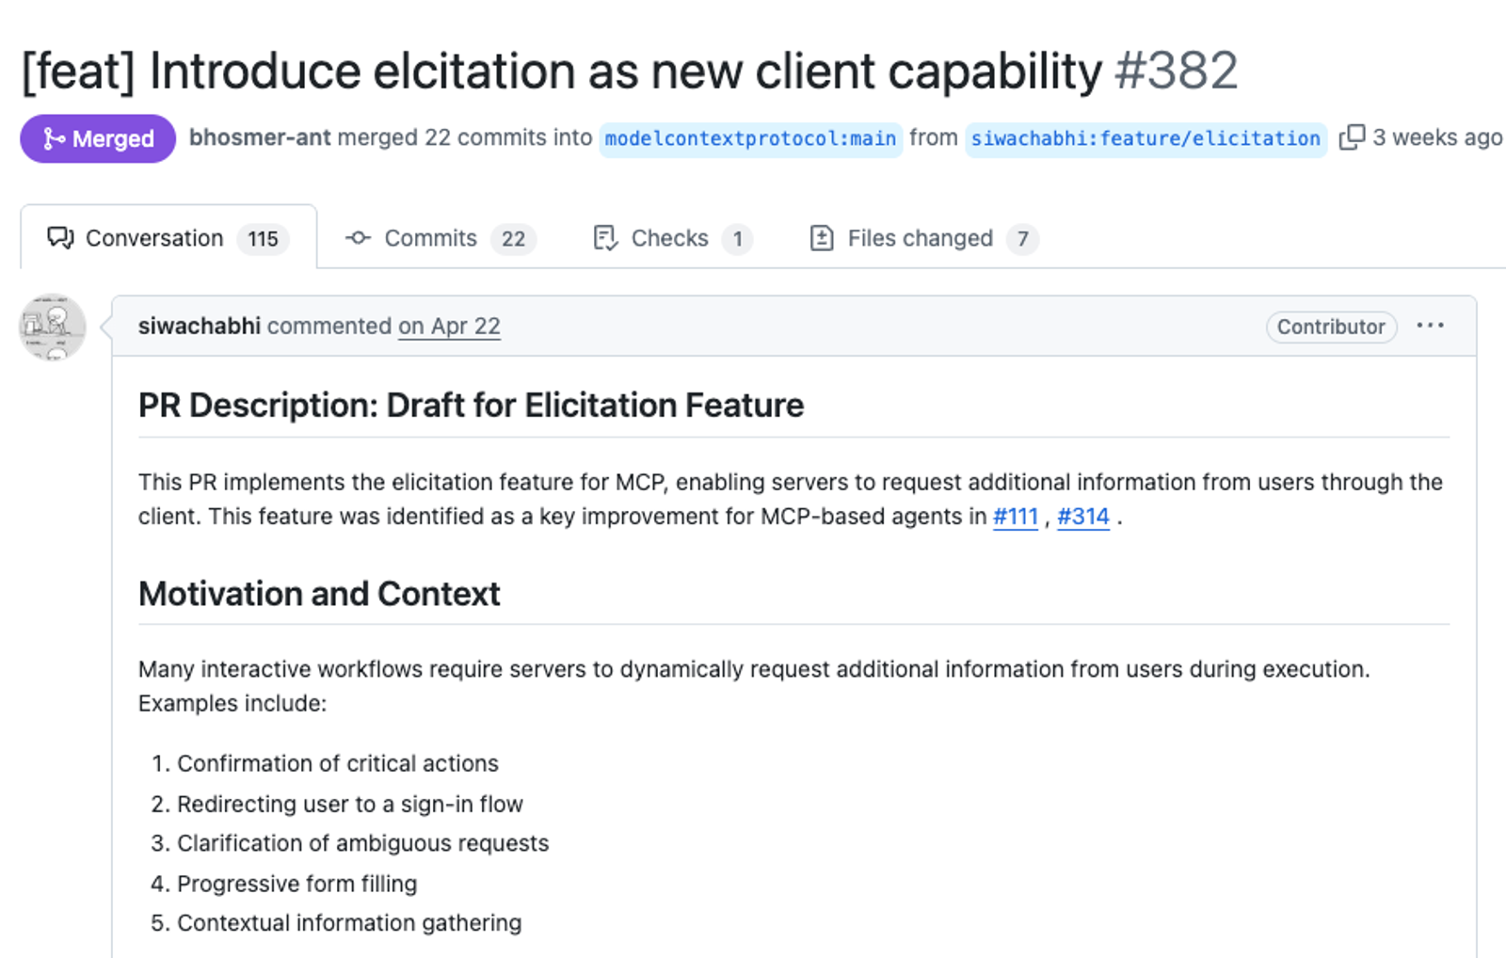1506x958 pixels.
Task: Click the Conversation speech bubble icon
Action: tap(60, 238)
